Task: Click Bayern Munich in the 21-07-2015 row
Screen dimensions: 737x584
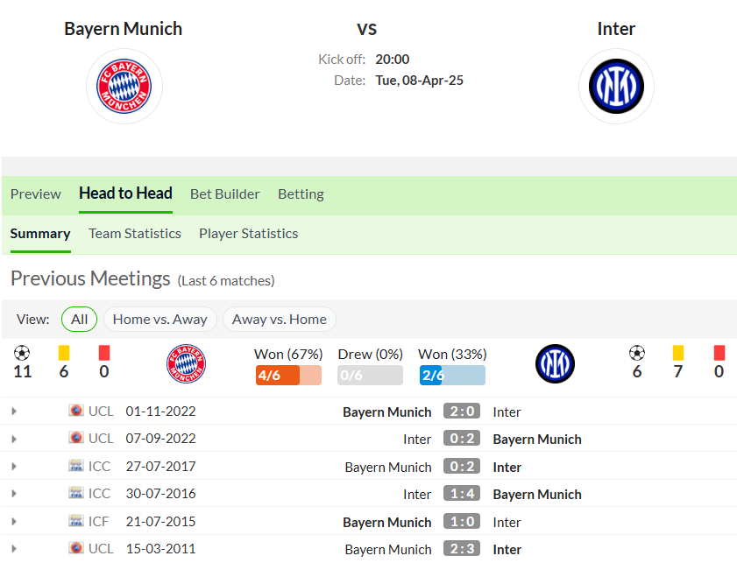Action: tap(386, 522)
